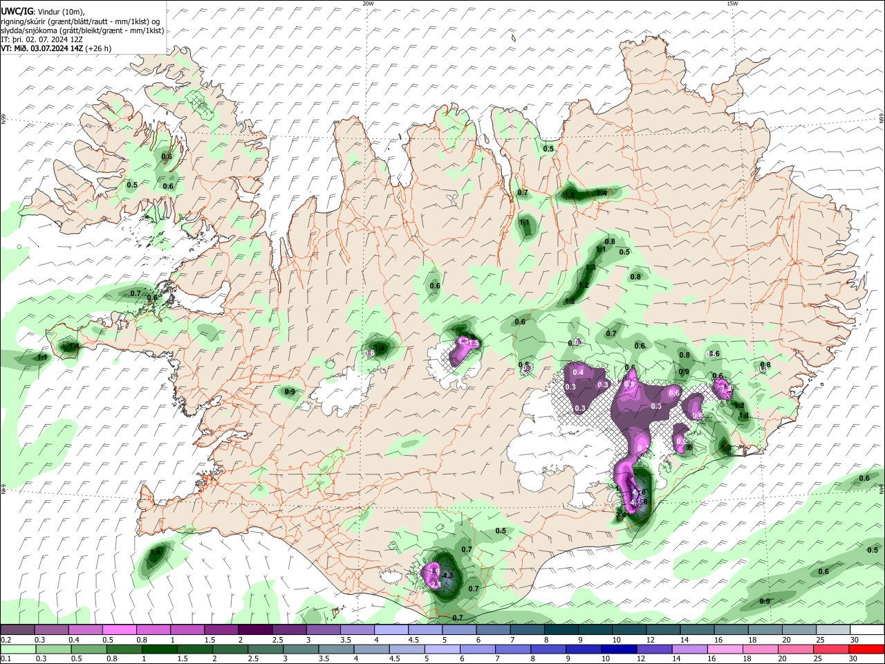
Task: Click the 0.8 value above the 1.1 label
Action: coord(610,241)
